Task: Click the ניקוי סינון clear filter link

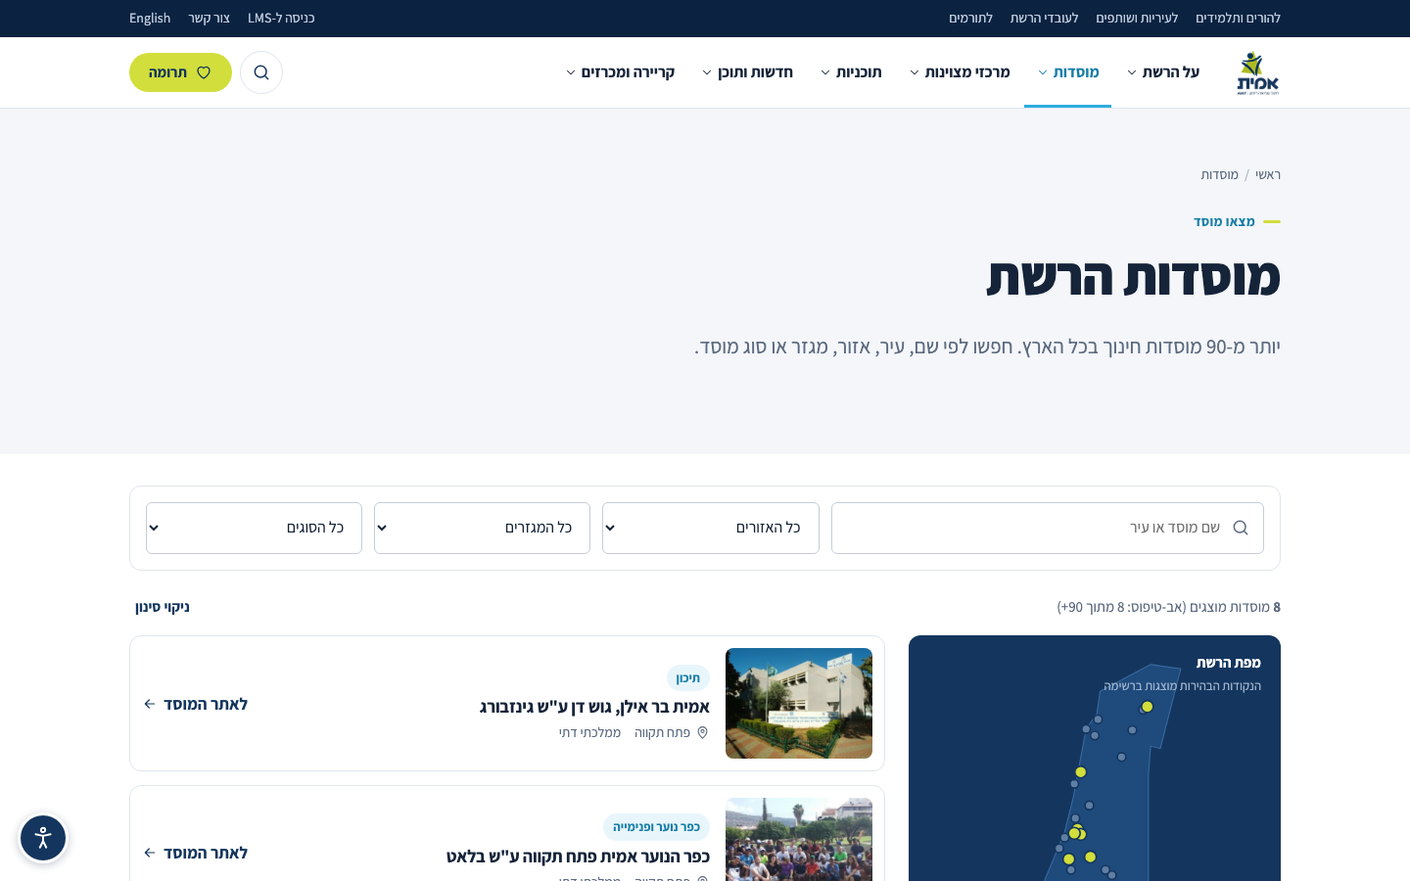Action: pyautogui.click(x=163, y=607)
